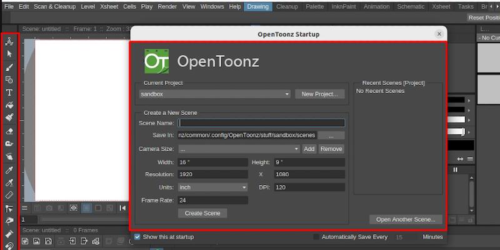Viewport: 500px width, 250px height.
Task: Open the Render menu
Action: 168,6
